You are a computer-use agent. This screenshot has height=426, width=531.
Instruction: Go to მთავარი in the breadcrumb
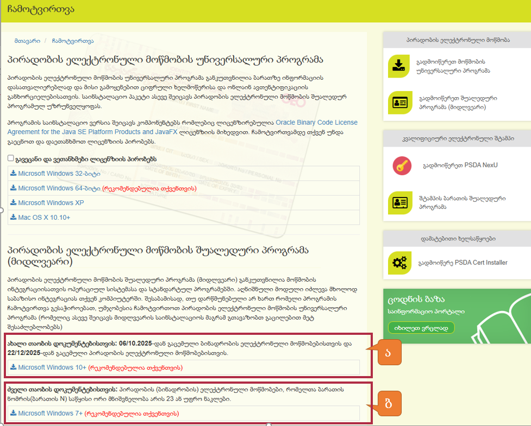click(x=26, y=41)
